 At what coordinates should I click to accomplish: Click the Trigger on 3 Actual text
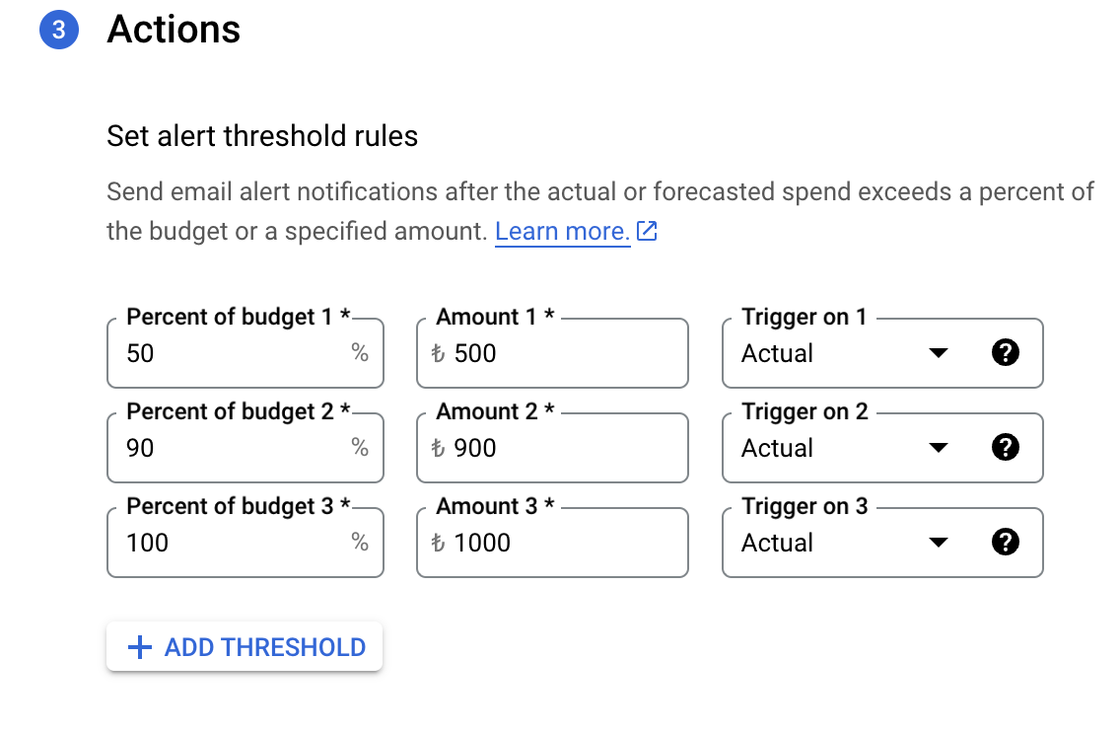pyautogui.click(x=777, y=543)
